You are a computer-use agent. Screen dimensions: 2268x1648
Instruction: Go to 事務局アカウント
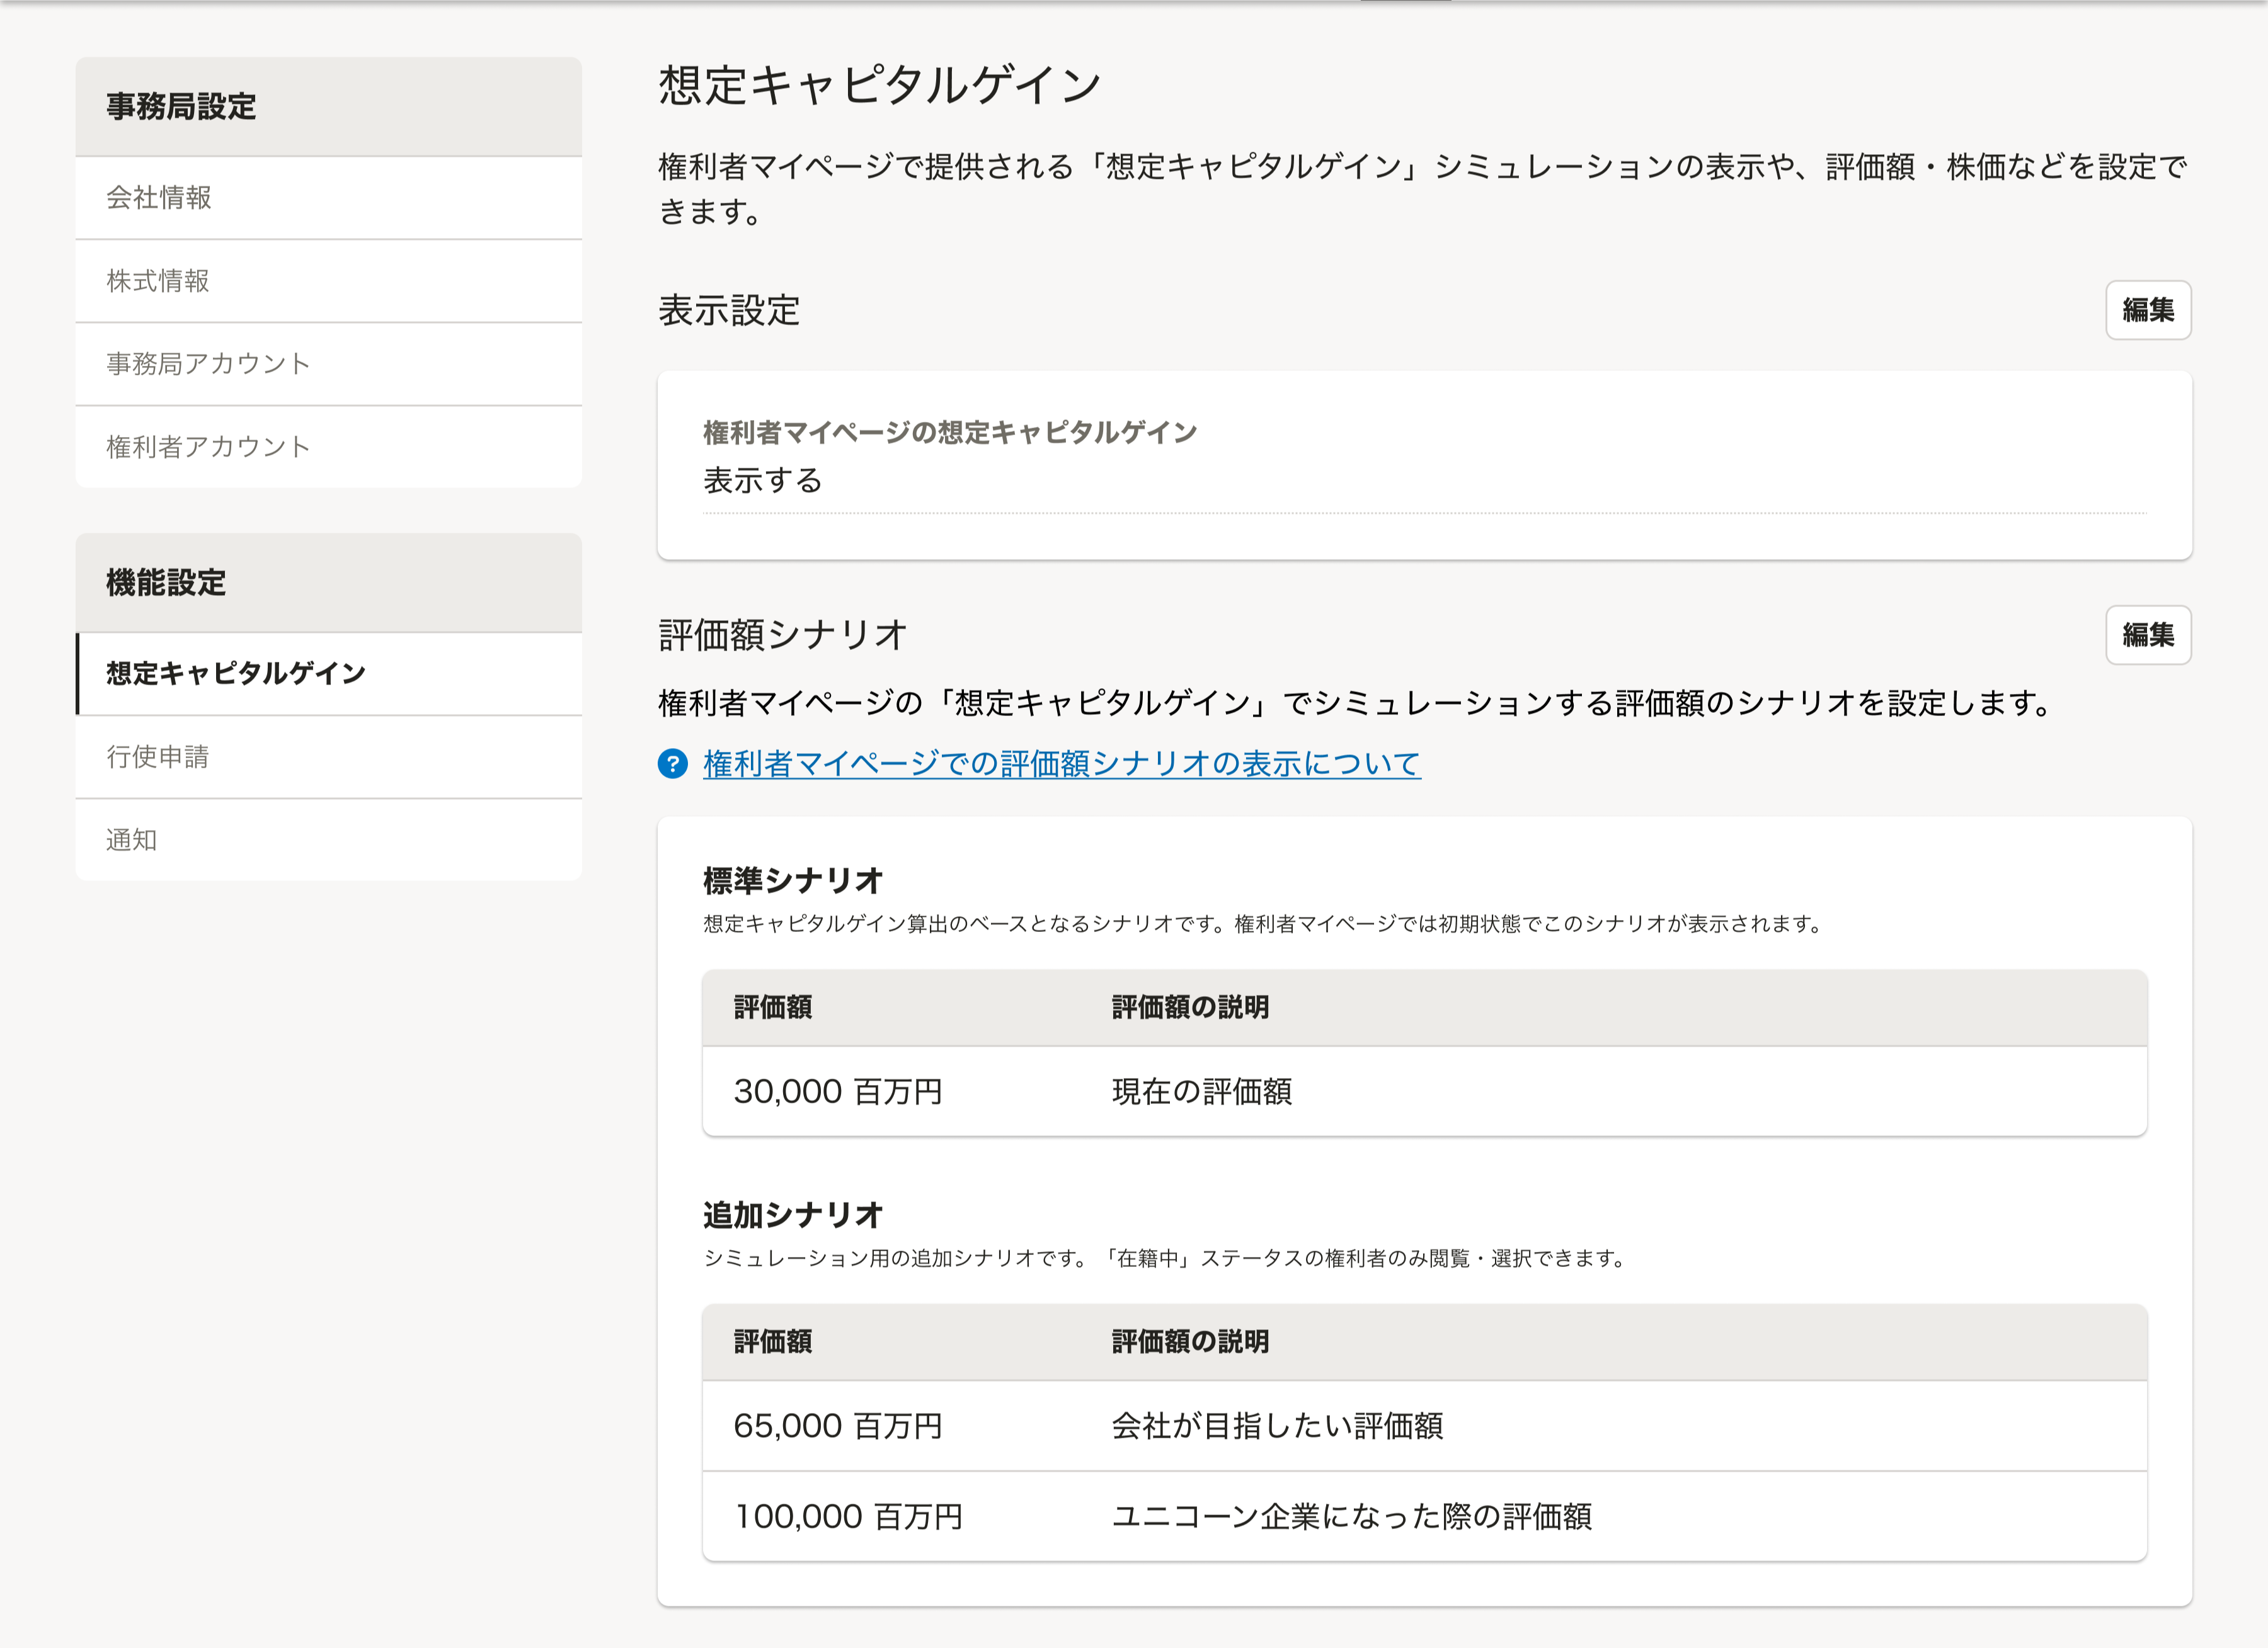(328, 364)
